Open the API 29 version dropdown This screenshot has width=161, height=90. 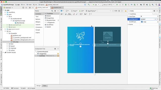tap(82, 11)
